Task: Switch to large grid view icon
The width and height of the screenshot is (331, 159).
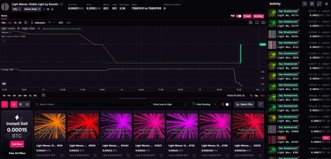Action: click(x=14, y=104)
